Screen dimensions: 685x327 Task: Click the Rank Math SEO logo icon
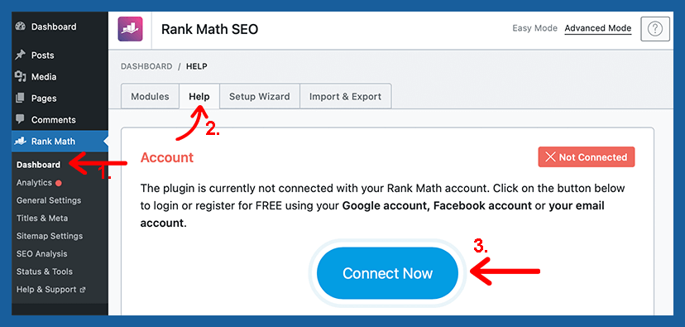tap(130, 29)
